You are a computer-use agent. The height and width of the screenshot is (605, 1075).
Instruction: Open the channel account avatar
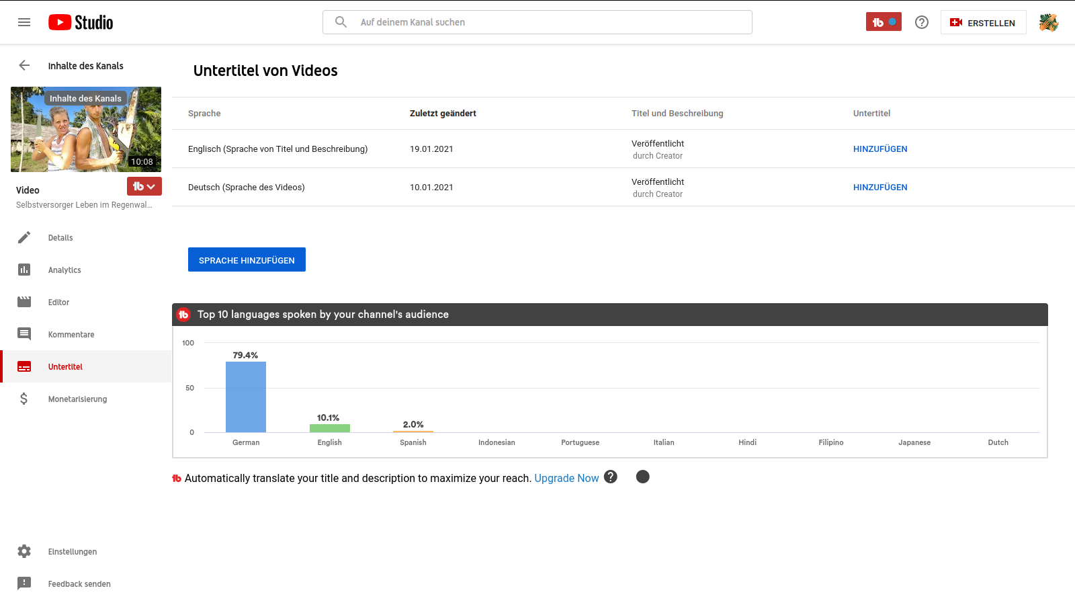click(1048, 22)
